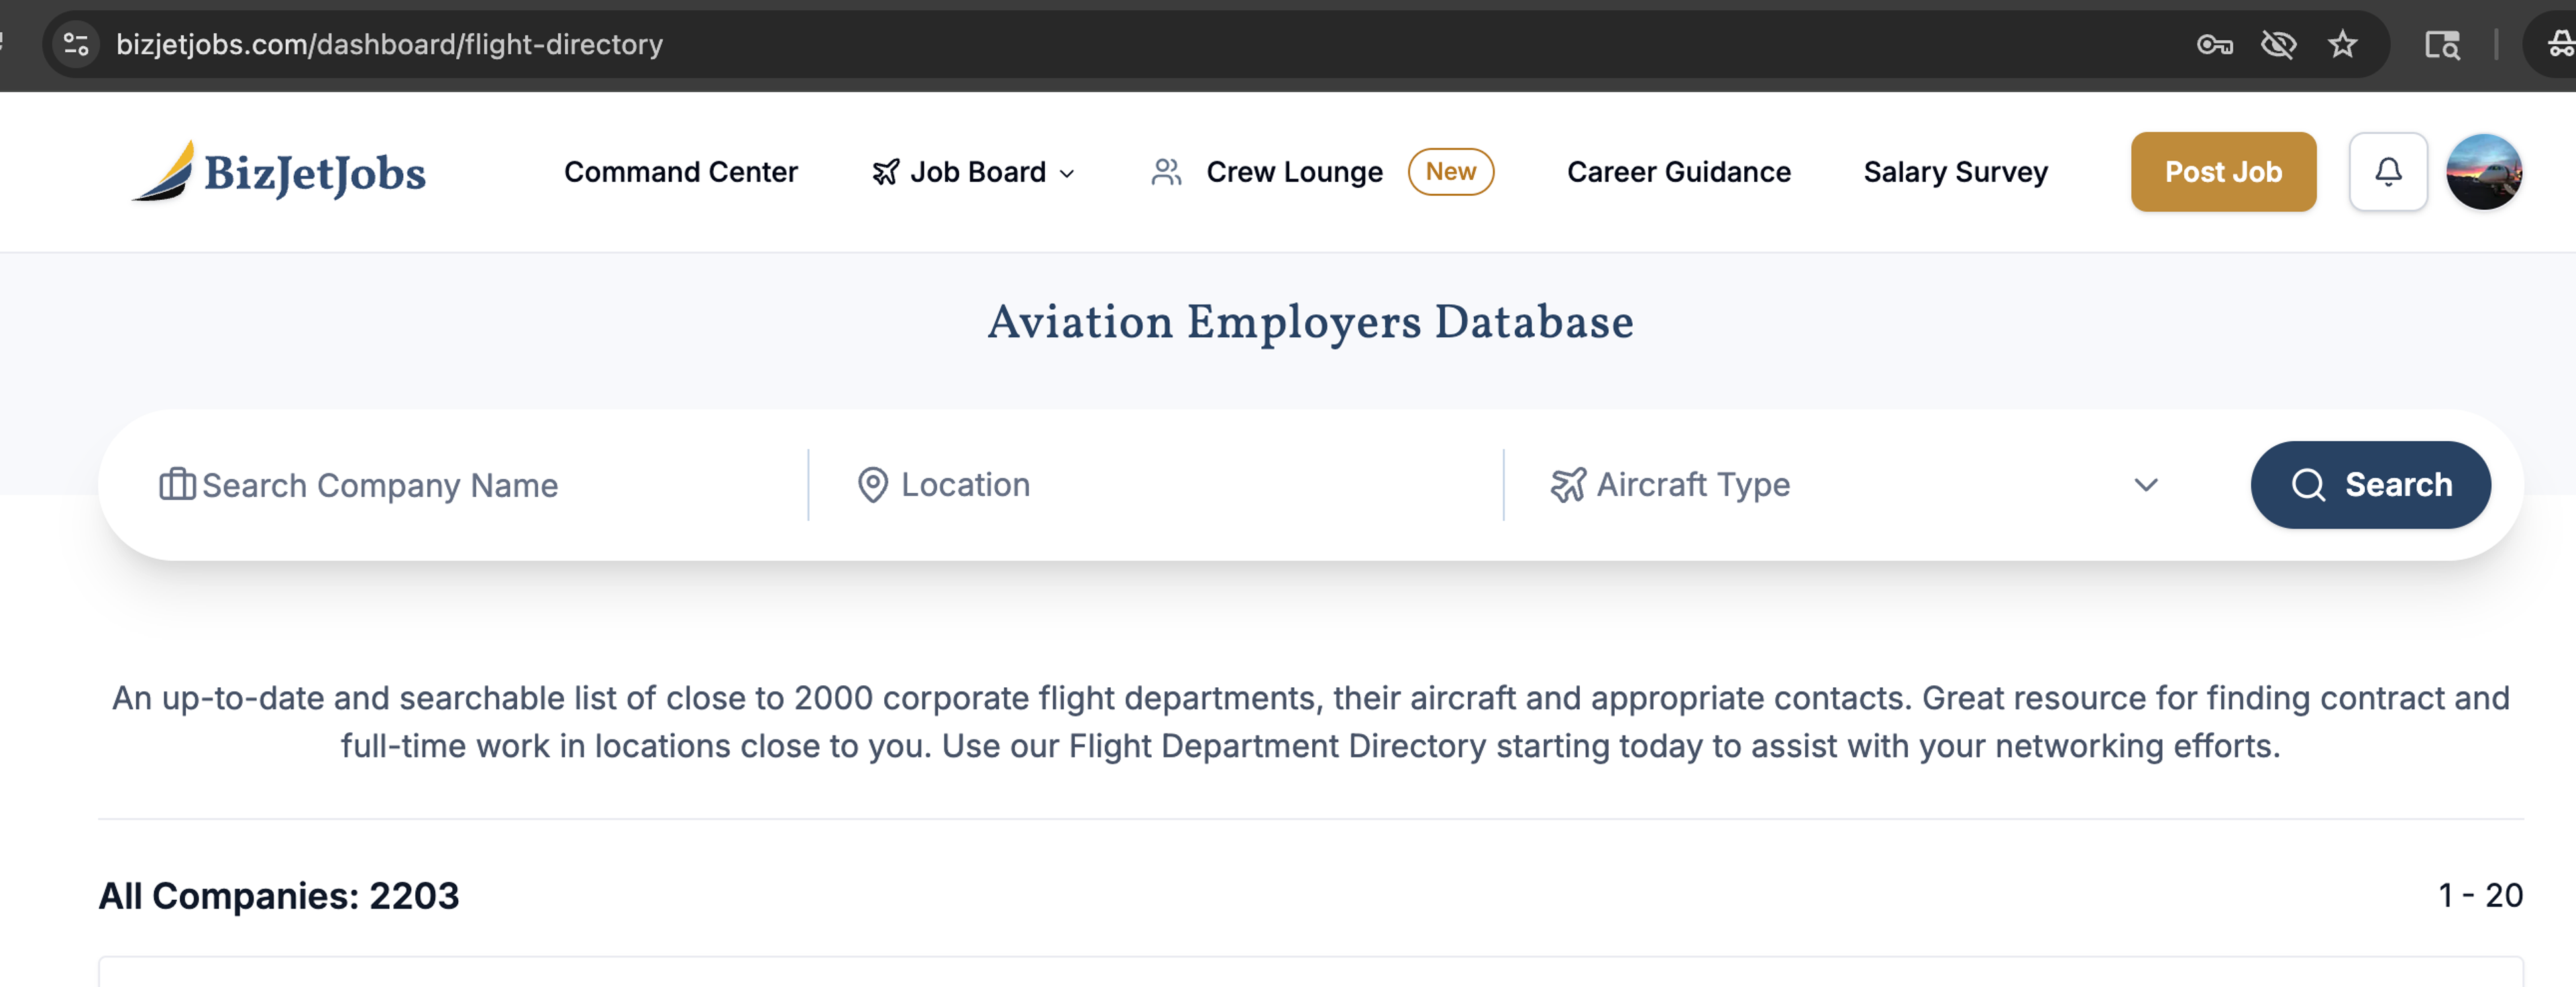Click the user profile avatar
Image resolution: width=2576 pixels, height=987 pixels.
2483,172
